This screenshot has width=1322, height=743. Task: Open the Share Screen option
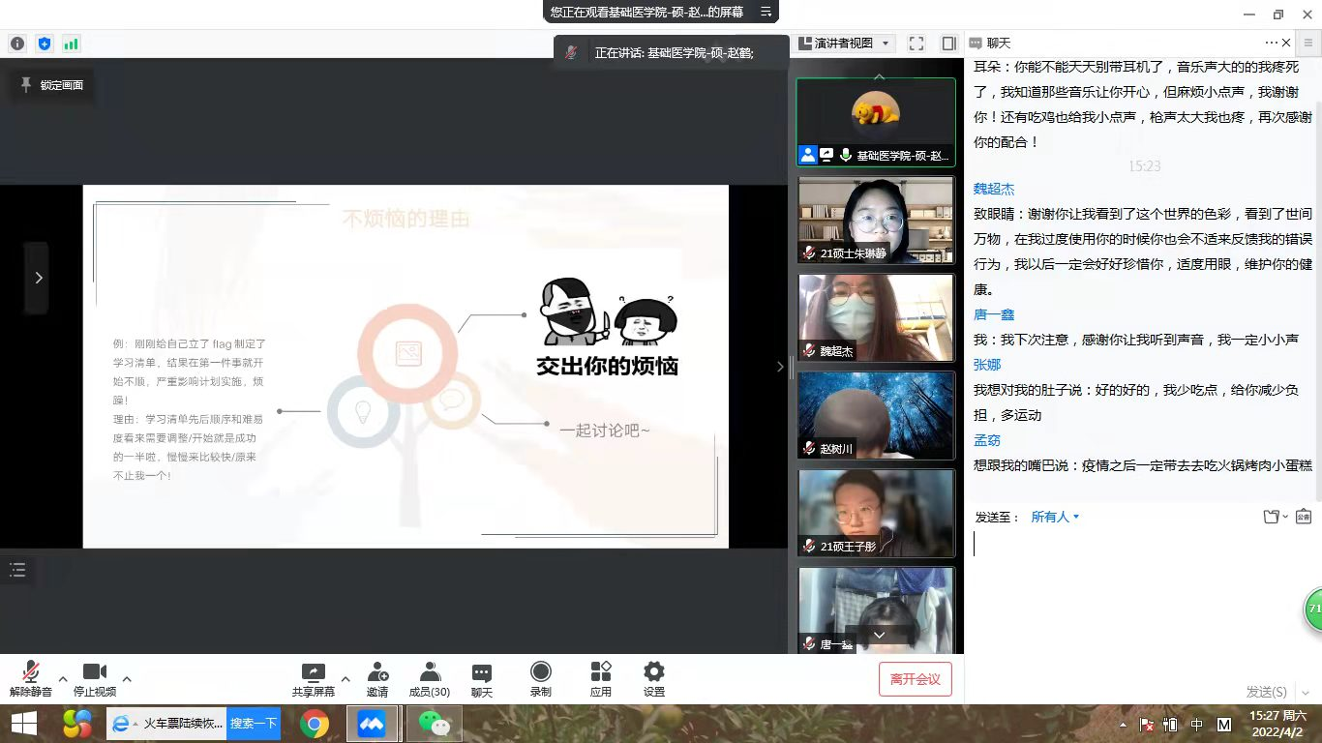314,679
